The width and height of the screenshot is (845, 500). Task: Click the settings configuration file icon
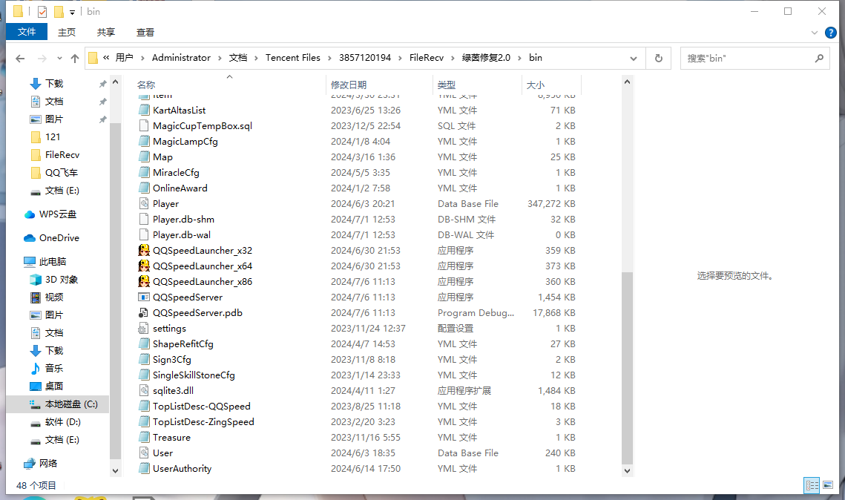coord(145,329)
